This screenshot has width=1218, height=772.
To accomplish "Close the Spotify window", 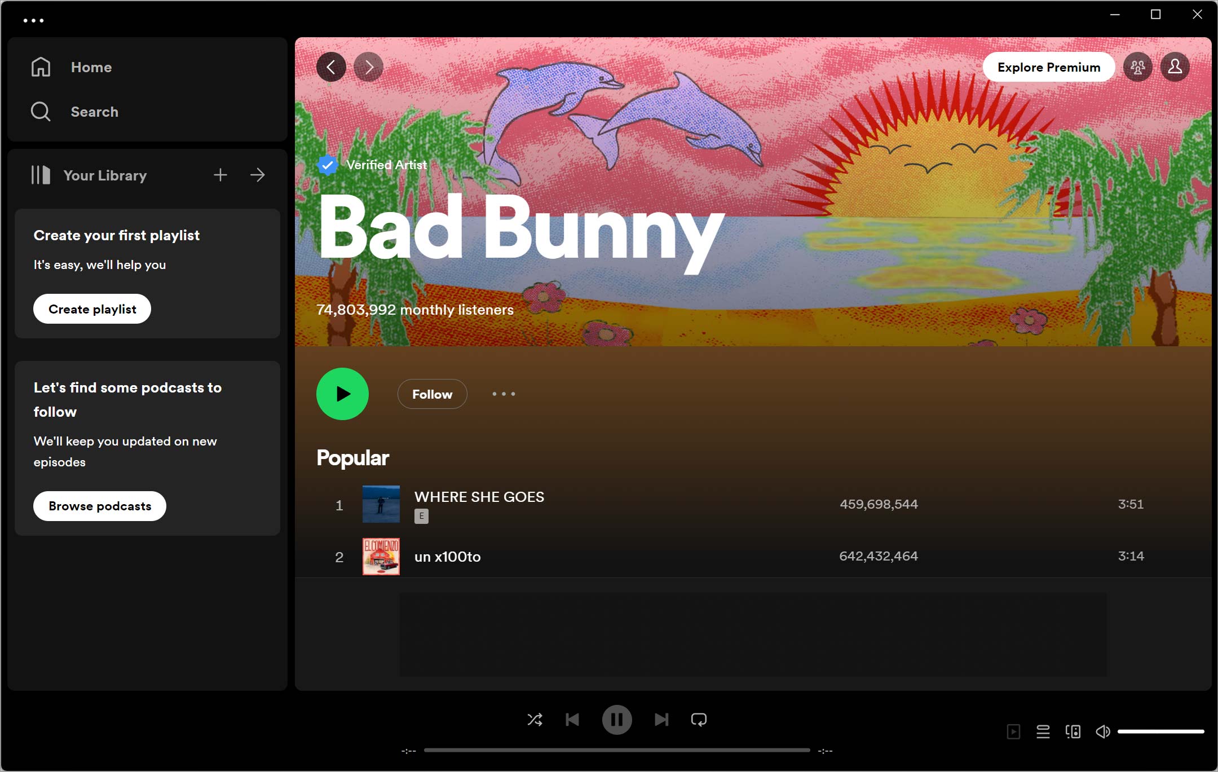I will click(x=1197, y=15).
